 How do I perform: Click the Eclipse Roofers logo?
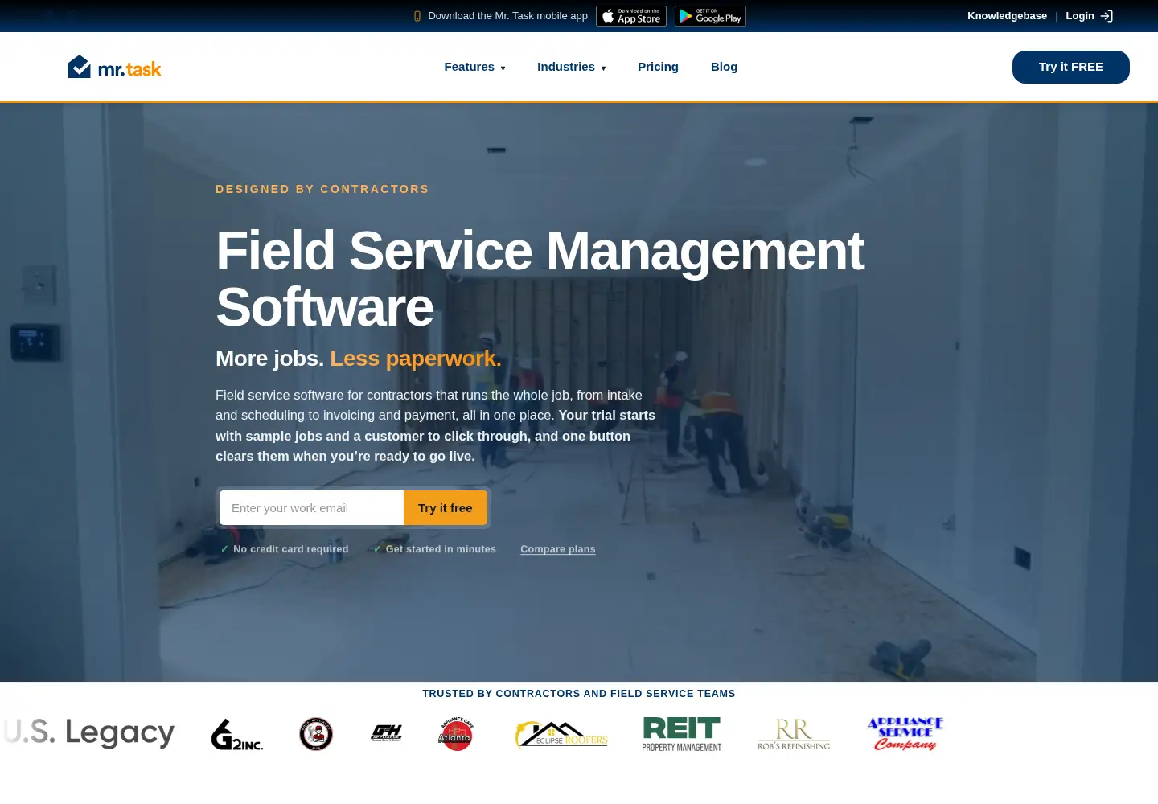561,734
